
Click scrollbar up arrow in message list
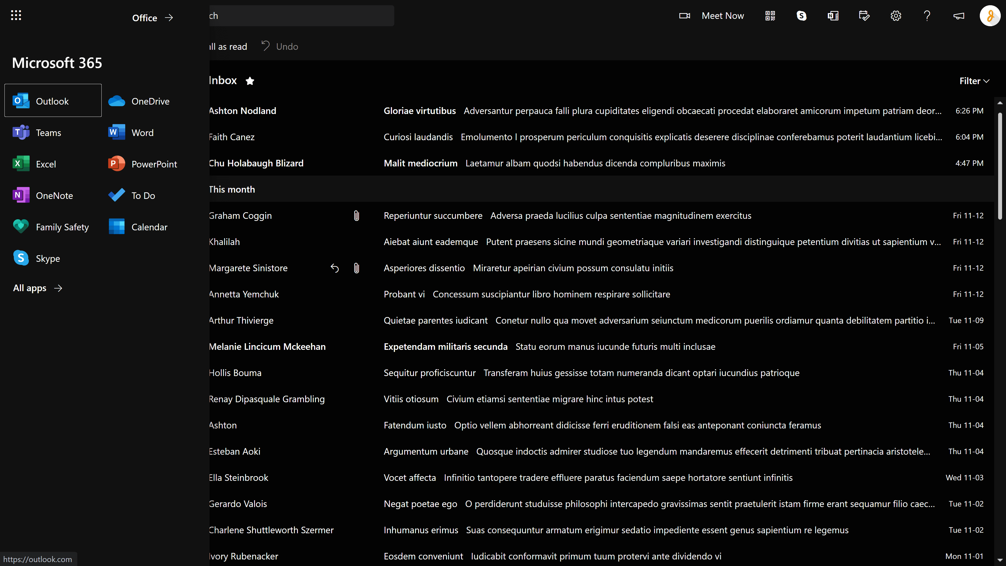(x=1000, y=103)
